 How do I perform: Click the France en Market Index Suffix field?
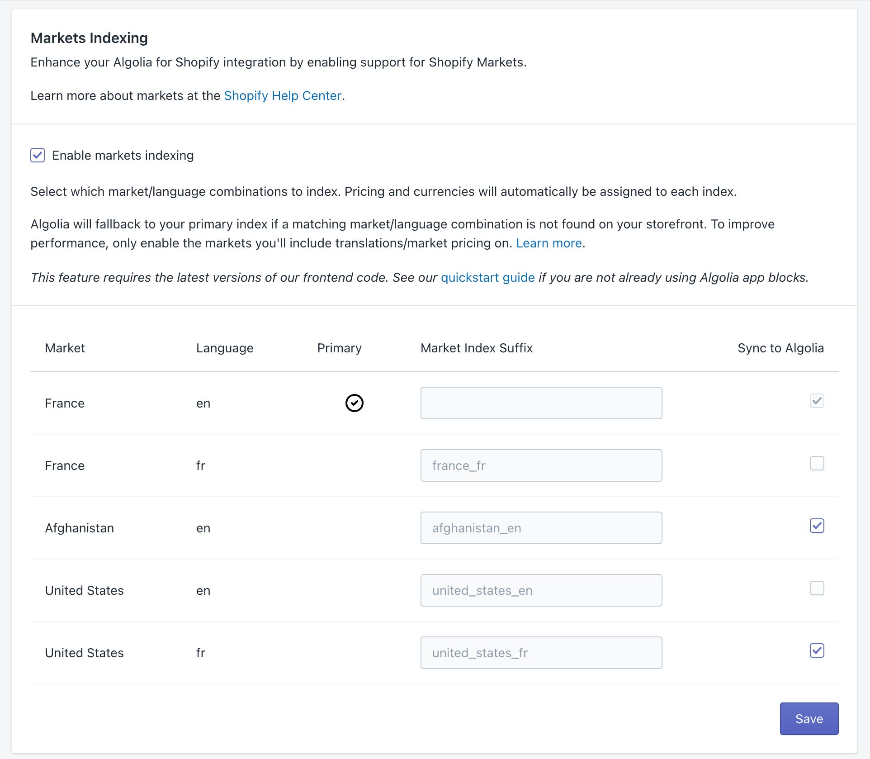pyautogui.click(x=541, y=403)
